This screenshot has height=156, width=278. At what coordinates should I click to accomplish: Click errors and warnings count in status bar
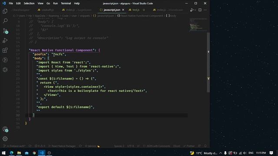point(40,146)
